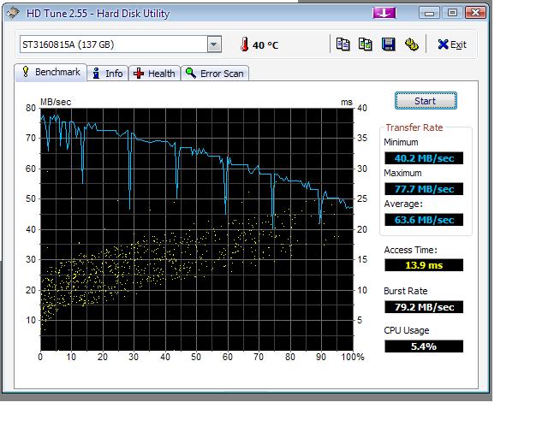Screen dimensions: 548x438
Task: Copy benchmark results as text
Action: point(342,44)
